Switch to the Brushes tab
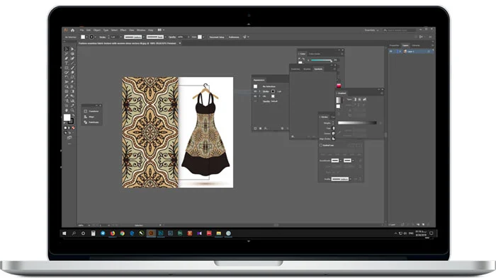Screen dimensions: 496x278 pyautogui.click(x=307, y=69)
